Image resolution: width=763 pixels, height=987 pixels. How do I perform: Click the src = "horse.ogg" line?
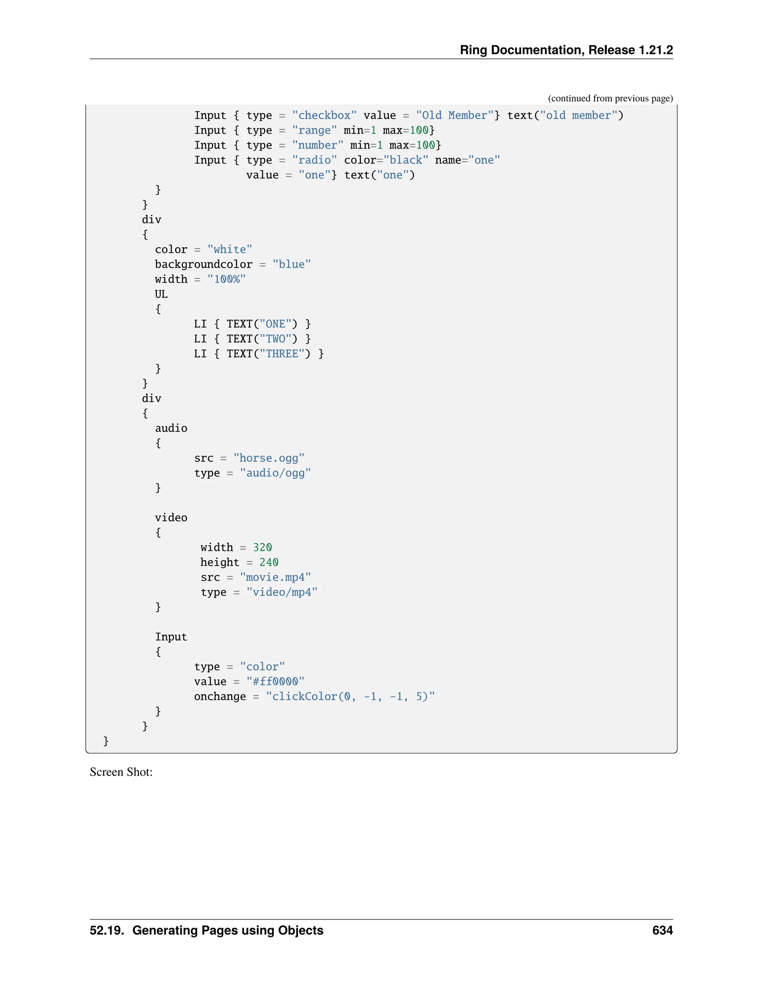(x=249, y=458)
